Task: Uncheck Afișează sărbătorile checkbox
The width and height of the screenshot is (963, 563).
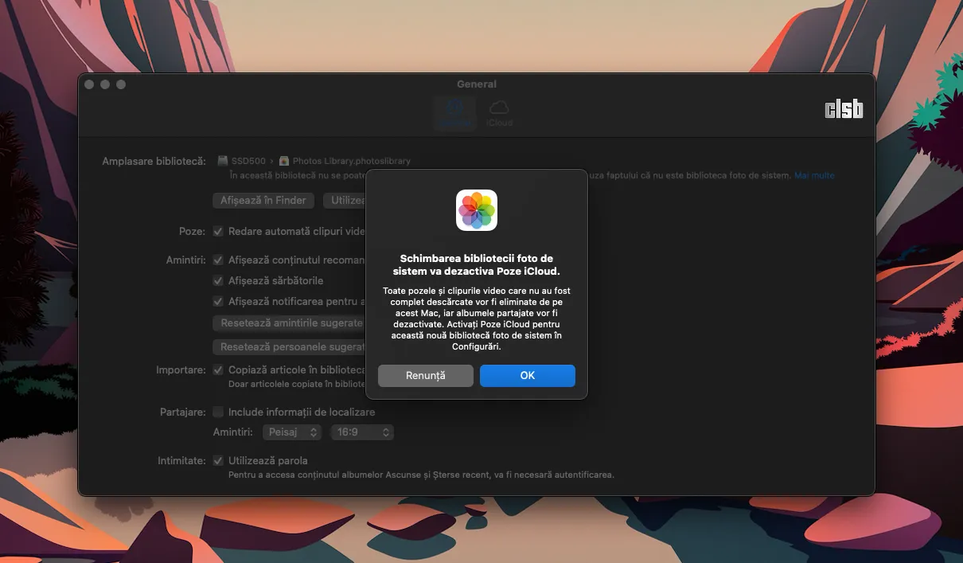Action: pos(218,281)
